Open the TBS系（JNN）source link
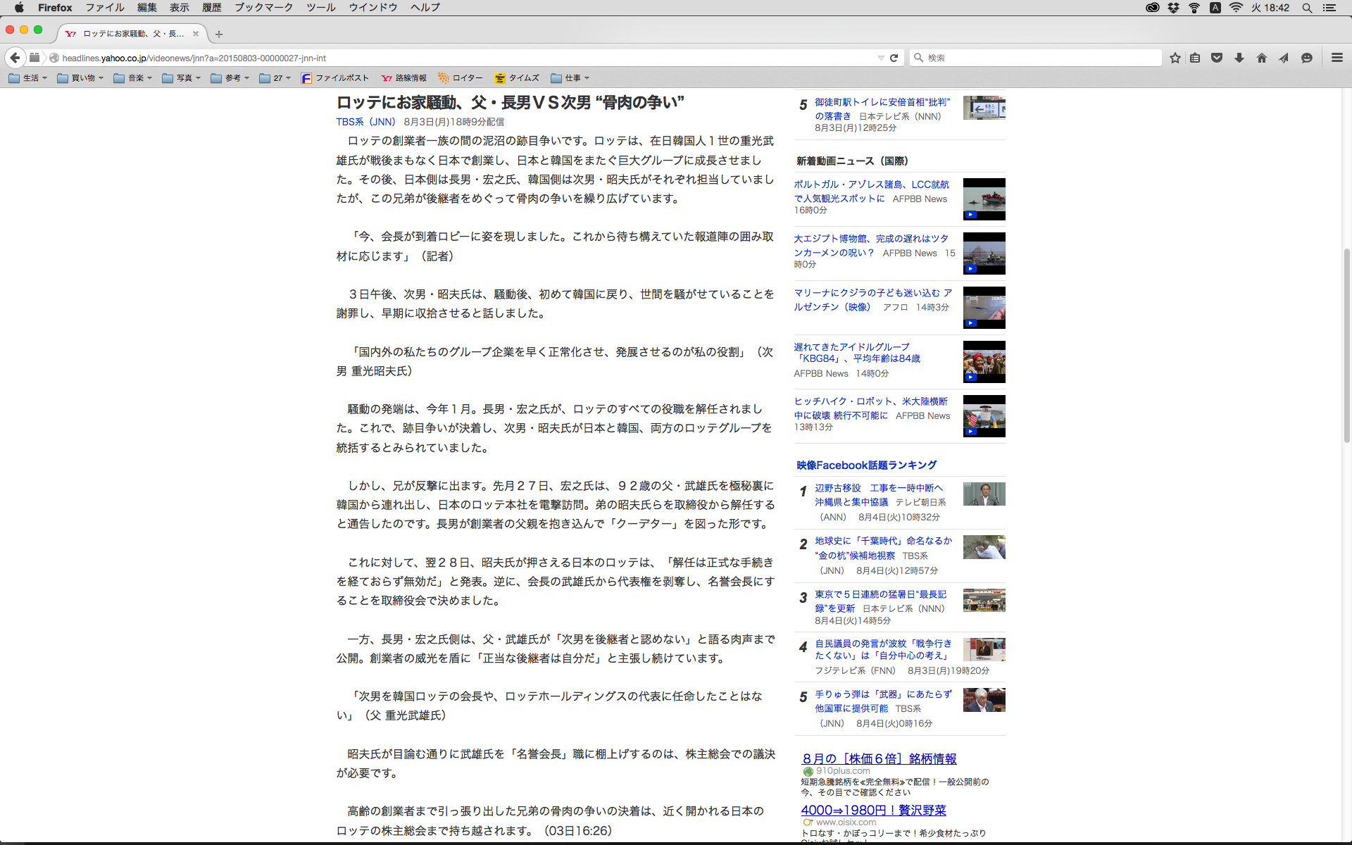This screenshot has width=1352, height=845. click(365, 122)
